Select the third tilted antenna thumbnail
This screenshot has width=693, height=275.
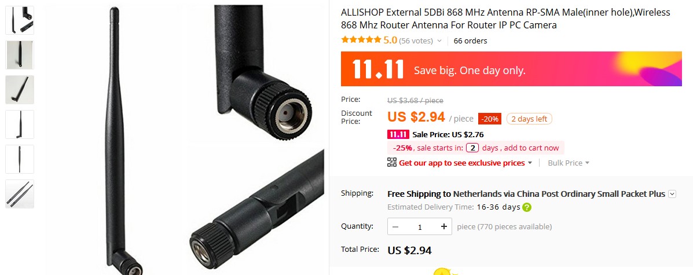[20, 90]
